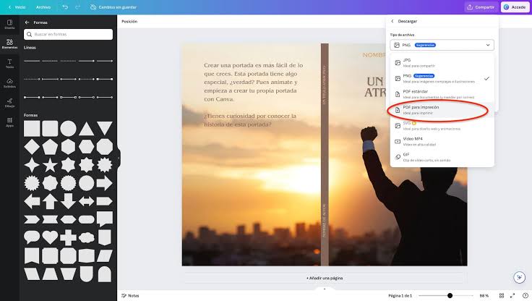Screen dimensions: 532x301
Task: Collapse the left side panel handle
Action: 119,158
